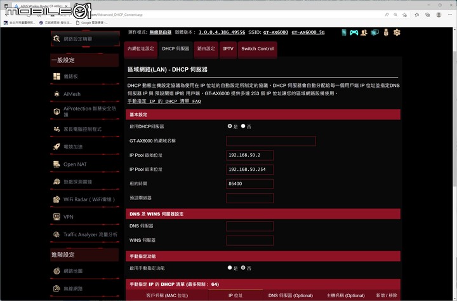
Task: Open the WiFi Radar sidebar icon
Action: (57, 199)
